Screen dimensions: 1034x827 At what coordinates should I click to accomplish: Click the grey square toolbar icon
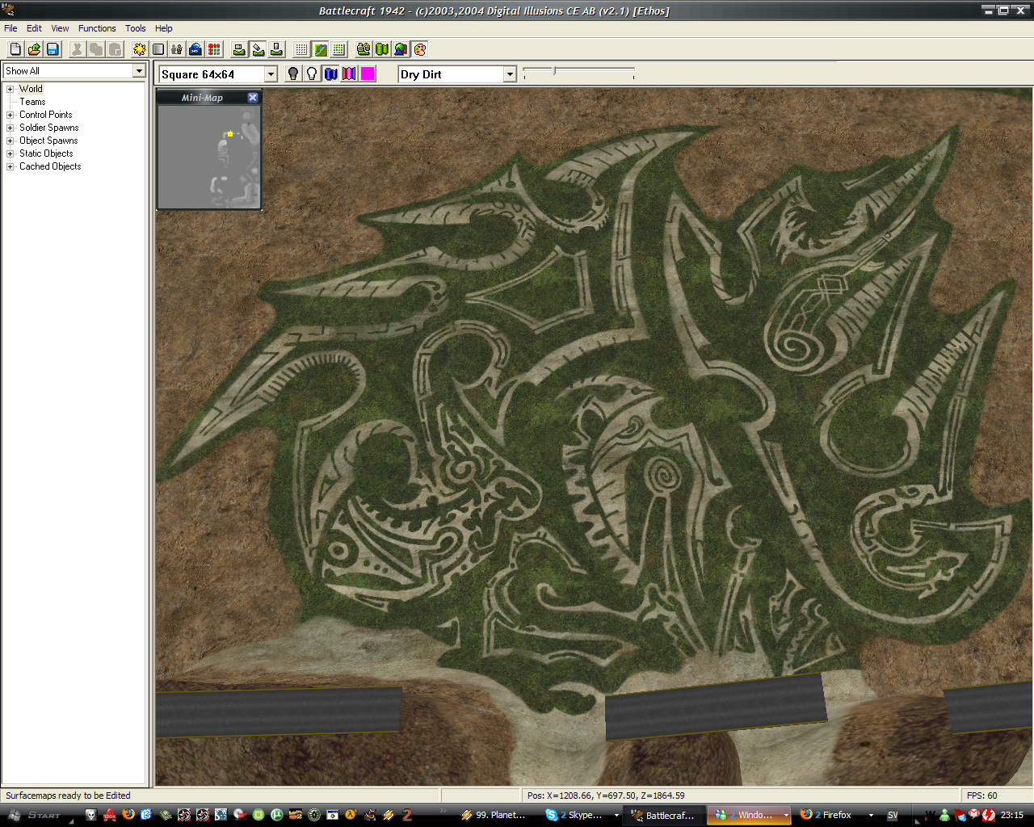tap(158, 49)
